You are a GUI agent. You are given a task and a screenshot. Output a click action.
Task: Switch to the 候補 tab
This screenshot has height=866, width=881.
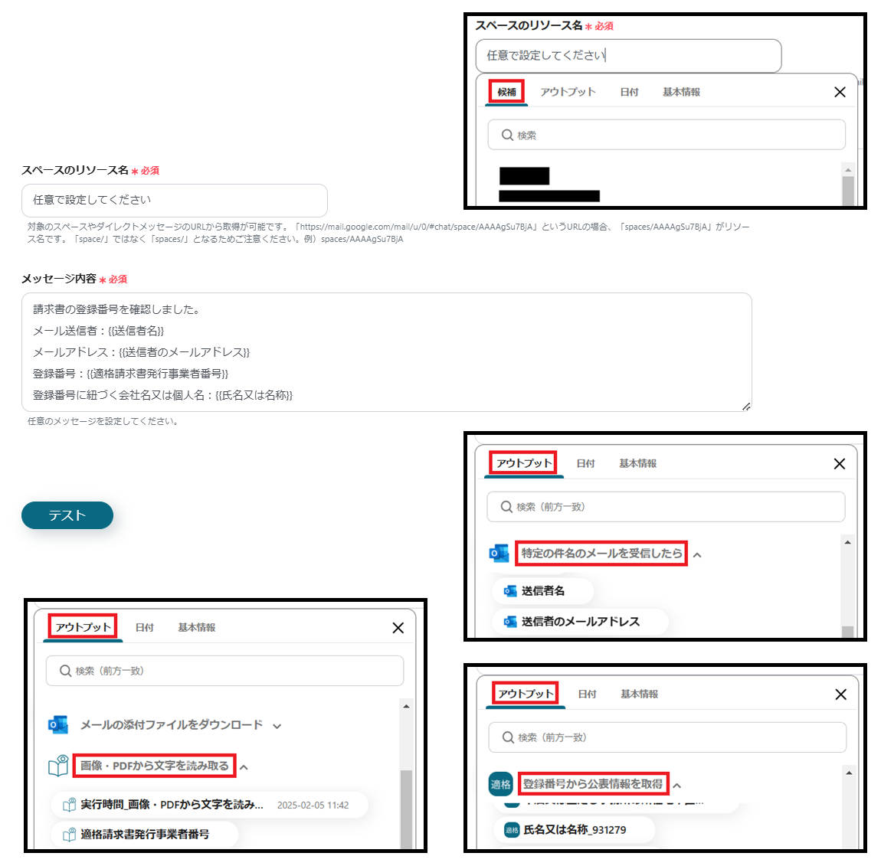point(507,92)
